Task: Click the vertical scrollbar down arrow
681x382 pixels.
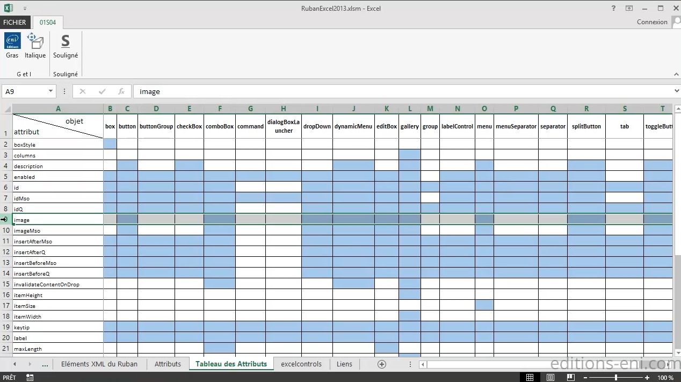Action: pos(677,352)
